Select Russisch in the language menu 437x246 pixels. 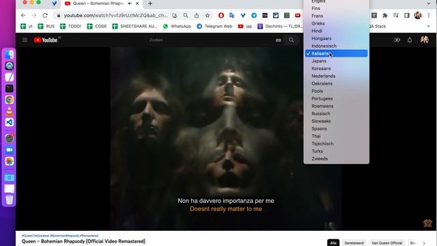[x=336, y=113]
